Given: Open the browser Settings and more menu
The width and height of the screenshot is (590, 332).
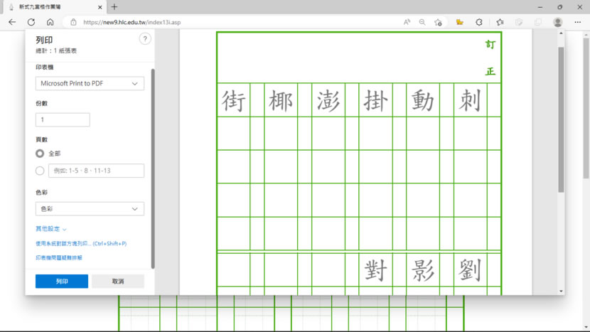Looking at the screenshot, I should 578,22.
